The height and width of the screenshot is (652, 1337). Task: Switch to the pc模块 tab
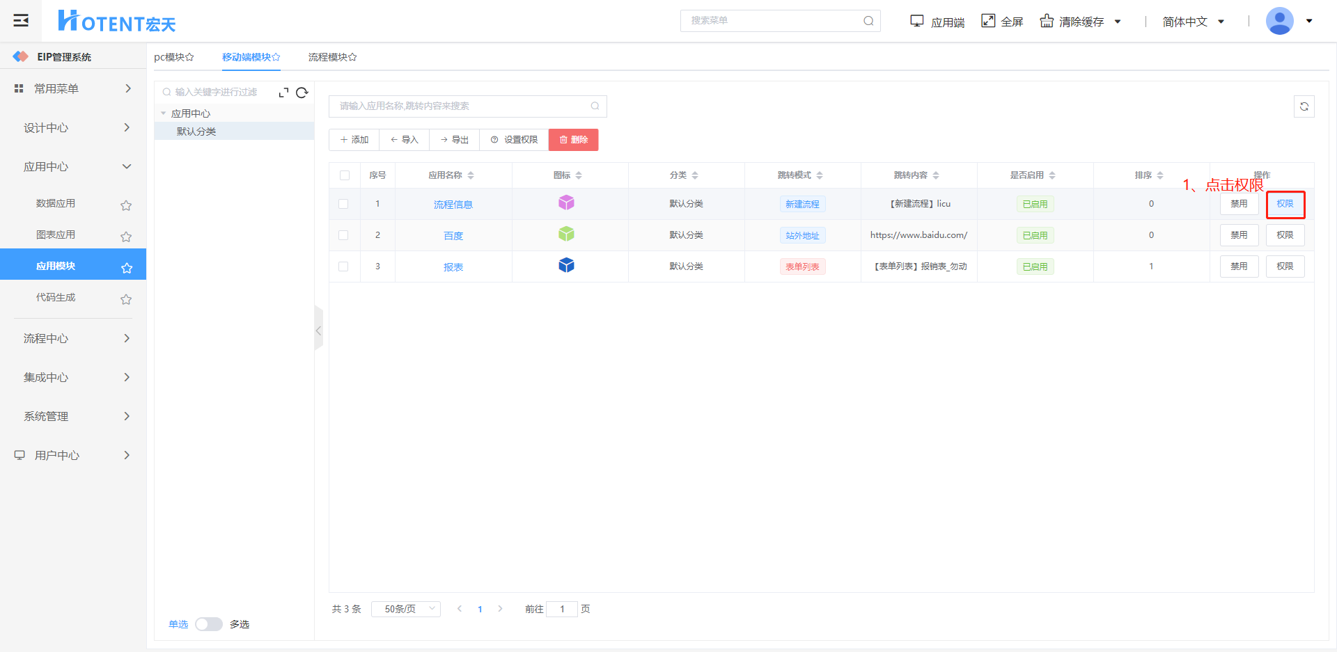point(173,57)
